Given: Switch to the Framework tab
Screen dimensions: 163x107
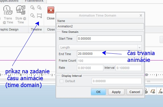Looking at the screenshot, I should pyautogui.click(x=34, y=1).
